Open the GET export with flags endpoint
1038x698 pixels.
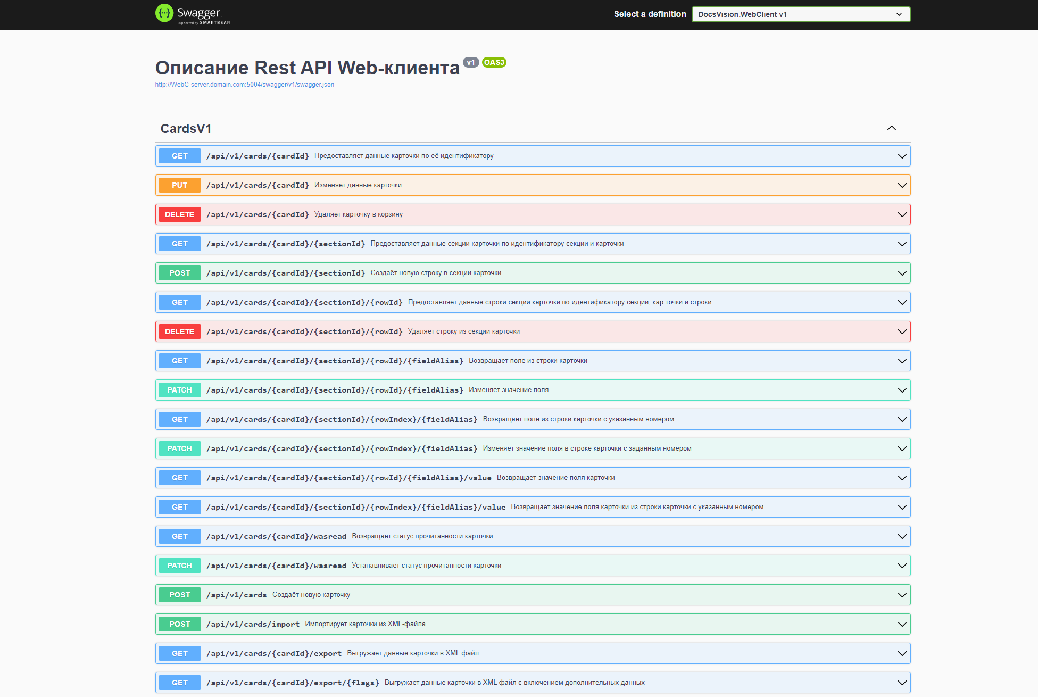click(x=902, y=682)
